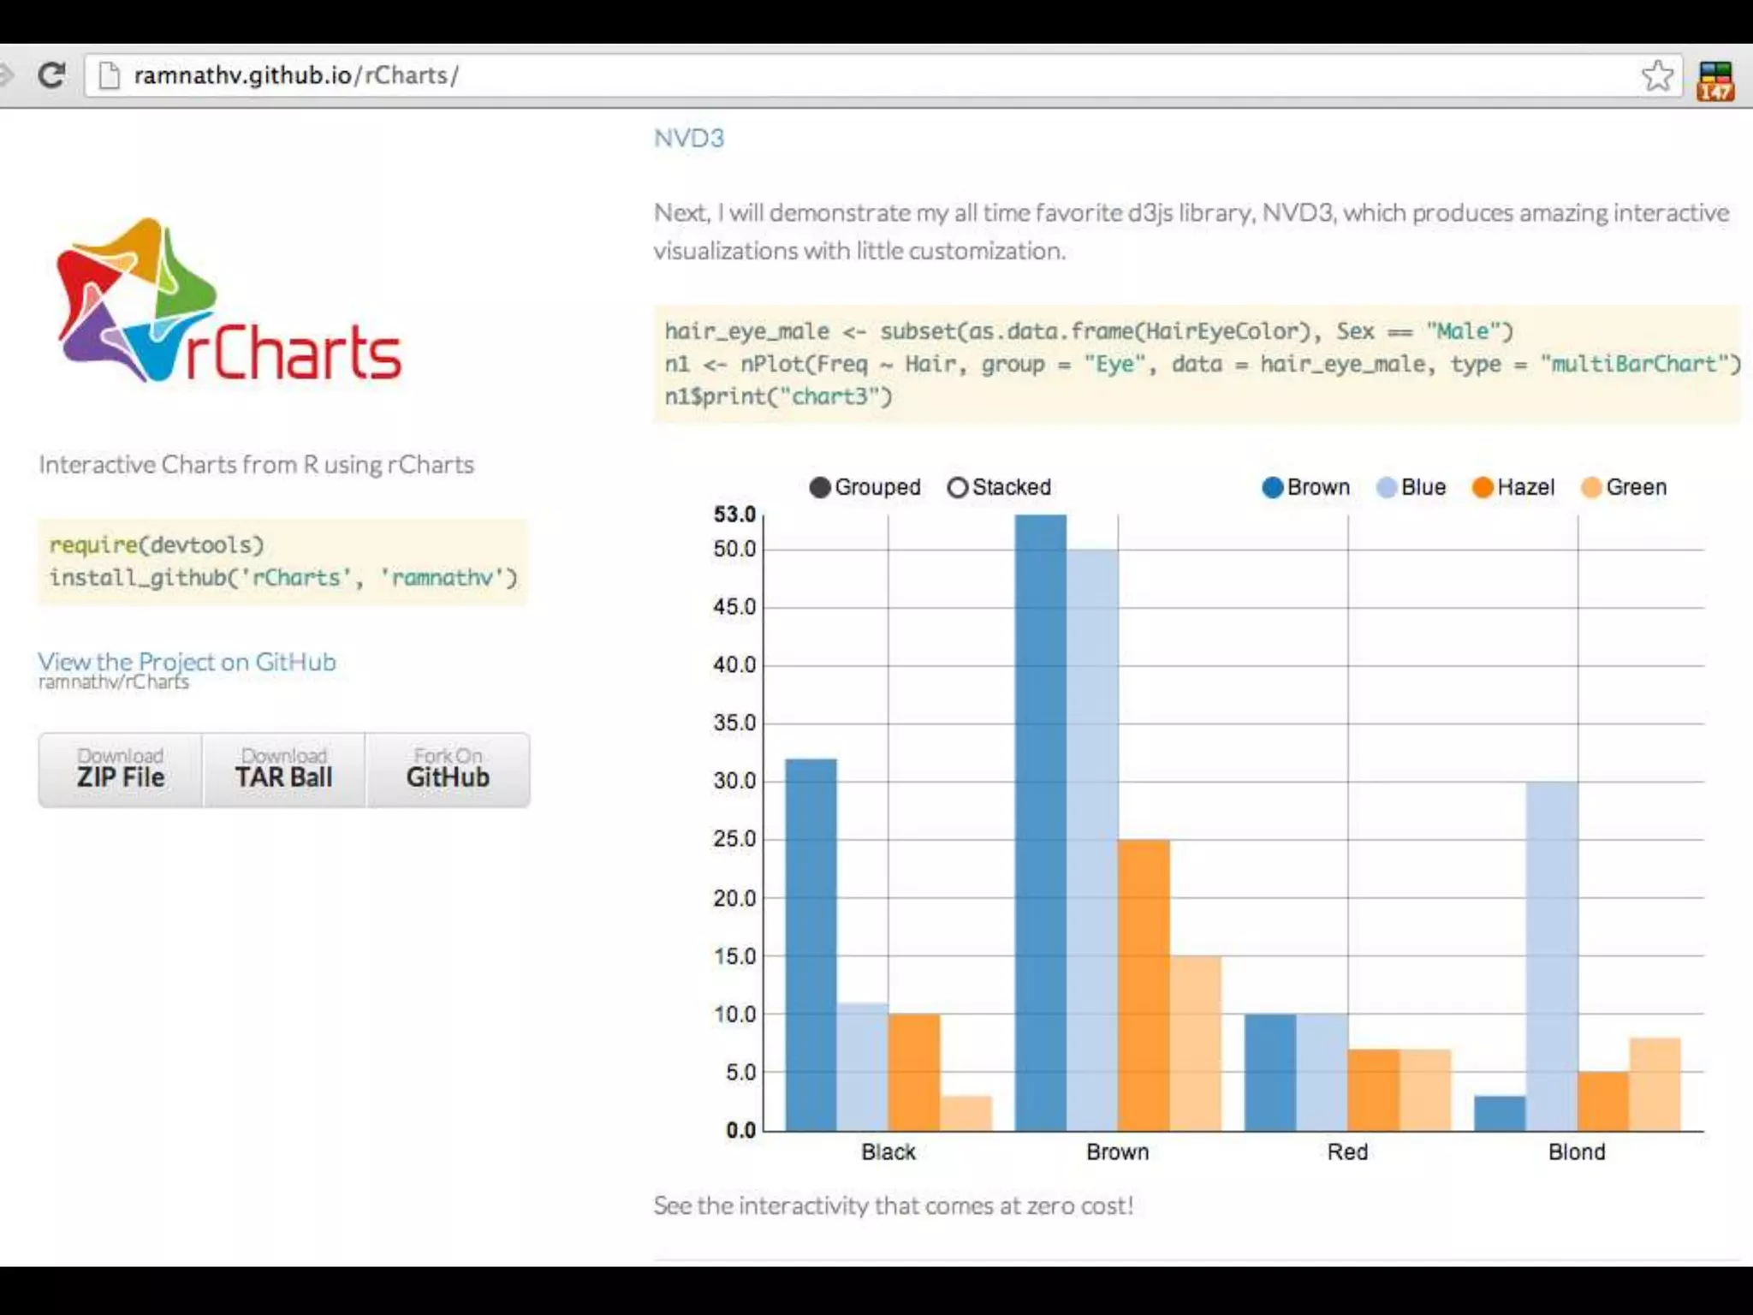Click the browser reload icon
This screenshot has width=1753, height=1315.
(x=51, y=75)
